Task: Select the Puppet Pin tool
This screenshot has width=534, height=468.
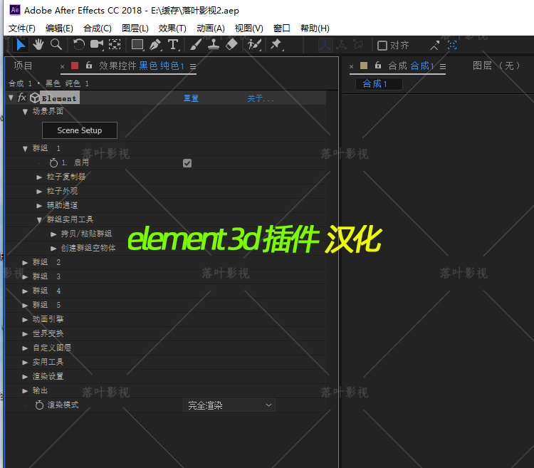Action: (x=276, y=45)
